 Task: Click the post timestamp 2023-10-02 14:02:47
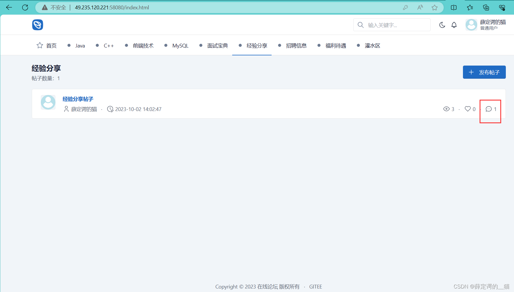[x=138, y=109]
